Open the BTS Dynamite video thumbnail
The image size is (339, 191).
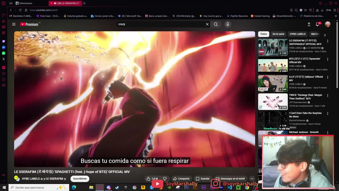273,65
